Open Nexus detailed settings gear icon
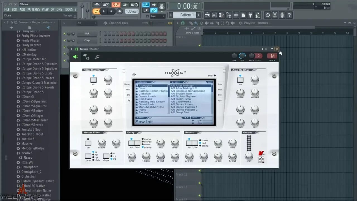 click(x=86, y=57)
